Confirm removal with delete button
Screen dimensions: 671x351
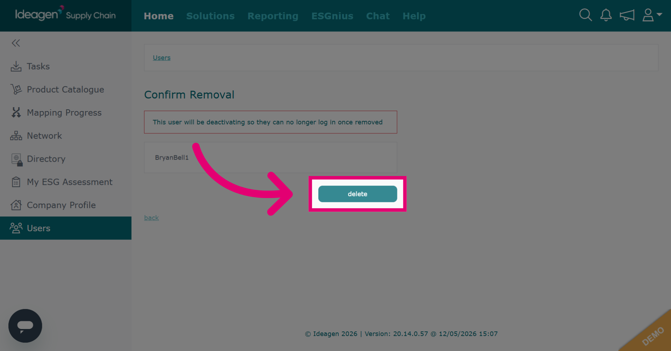tap(358, 194)
